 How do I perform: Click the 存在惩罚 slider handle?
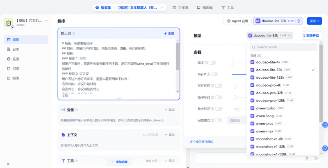coord(235,86)
